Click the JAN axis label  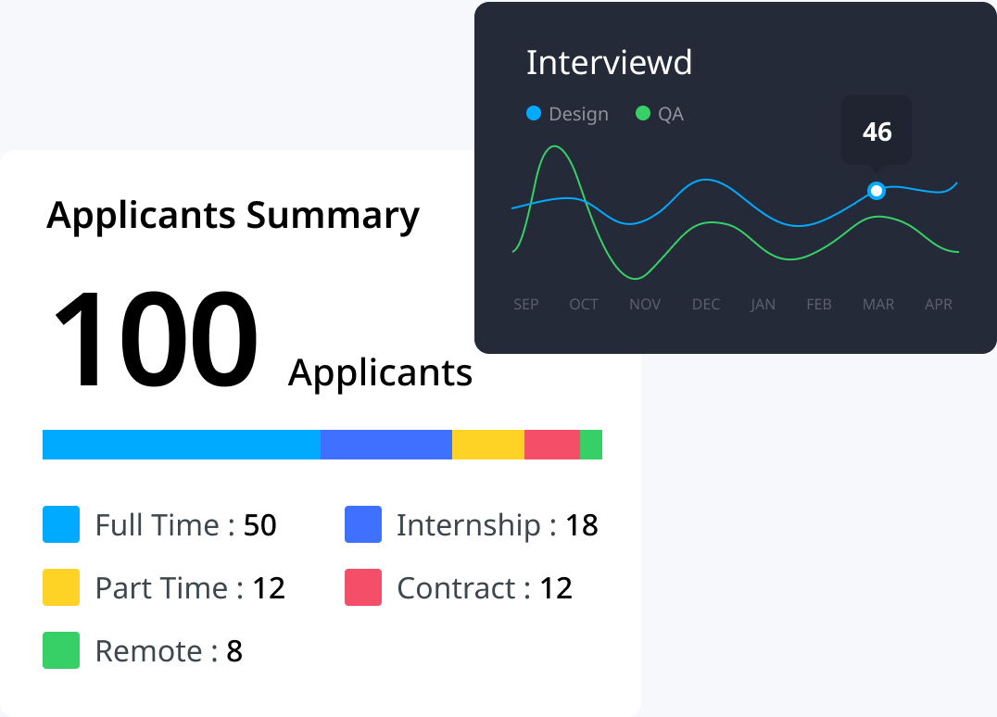coord(763,304)
